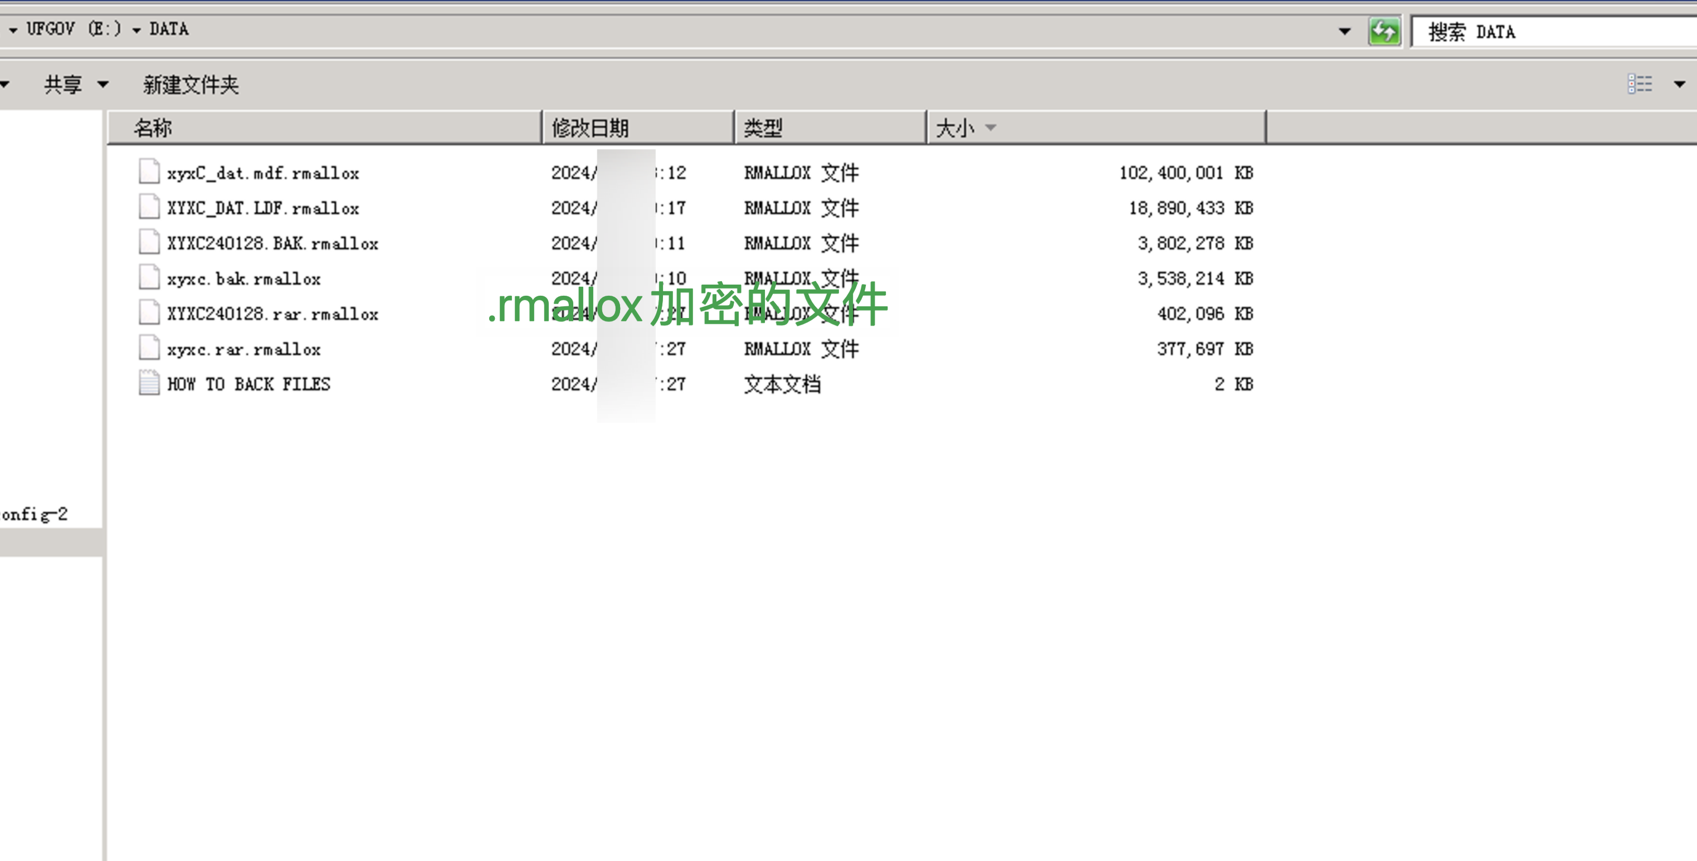Expand the view options dropdown arrow
Viewport: 1697px width, 861px height.
pyautogui.click(x=1679, y=84)
